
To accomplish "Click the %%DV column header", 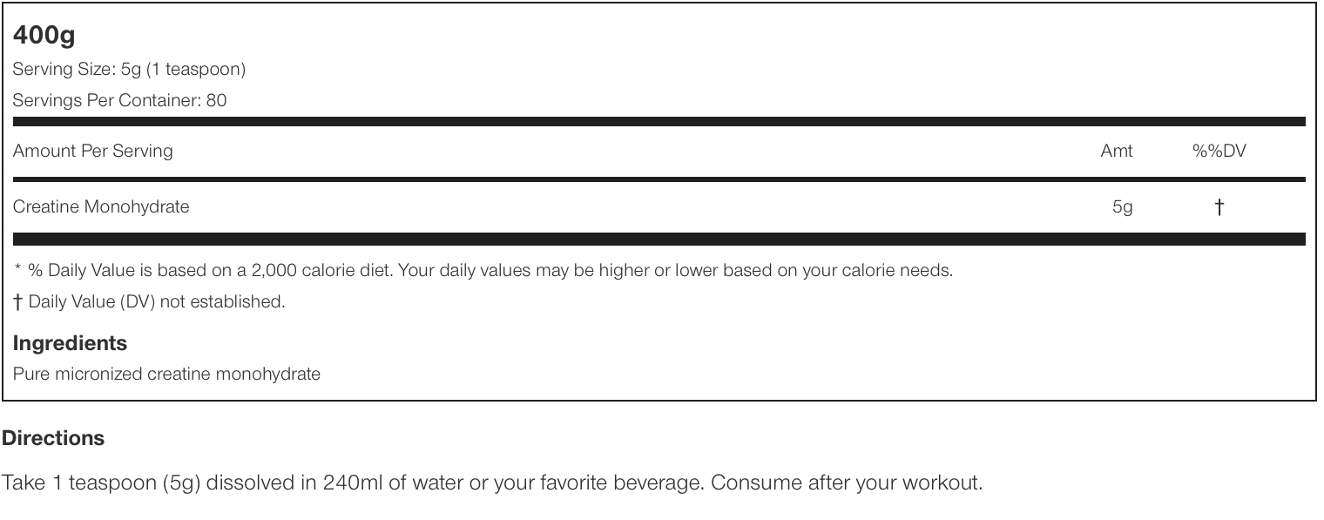I will (1219, 151).
